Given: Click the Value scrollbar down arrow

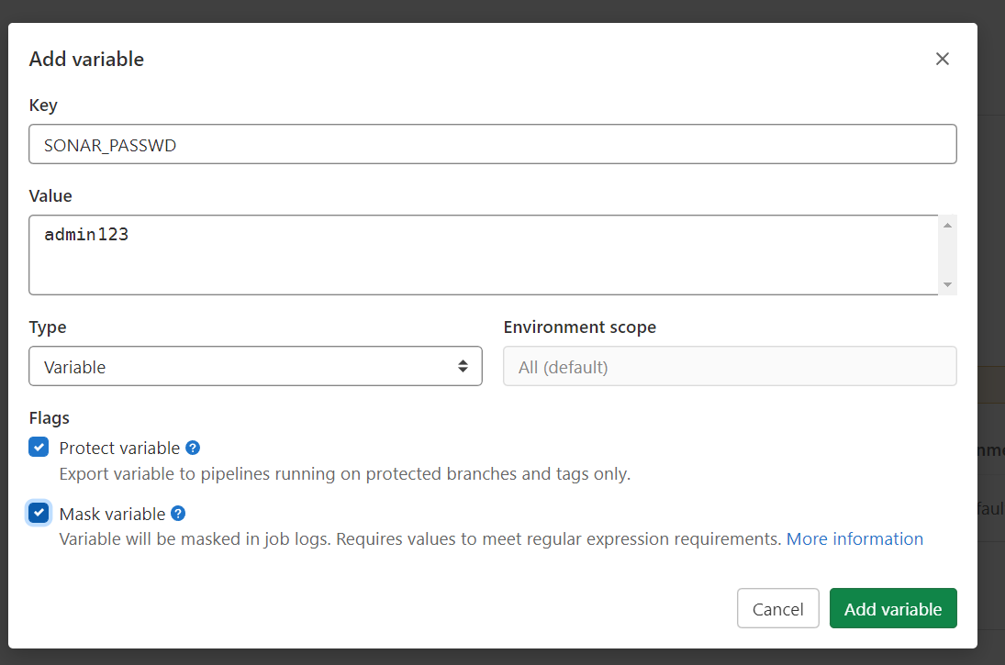Looking at the screenshot, I should point(947,284).
